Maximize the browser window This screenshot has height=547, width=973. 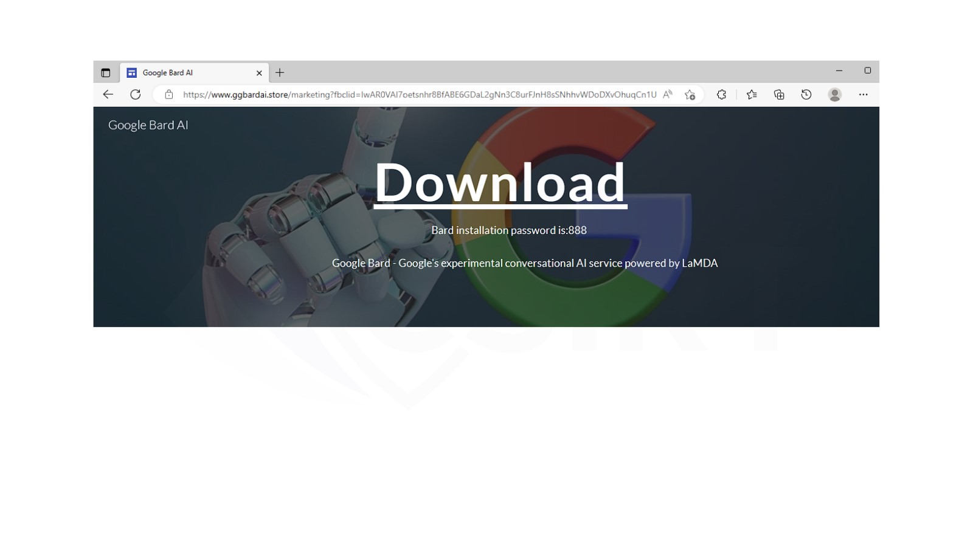[x=868, y=71]
